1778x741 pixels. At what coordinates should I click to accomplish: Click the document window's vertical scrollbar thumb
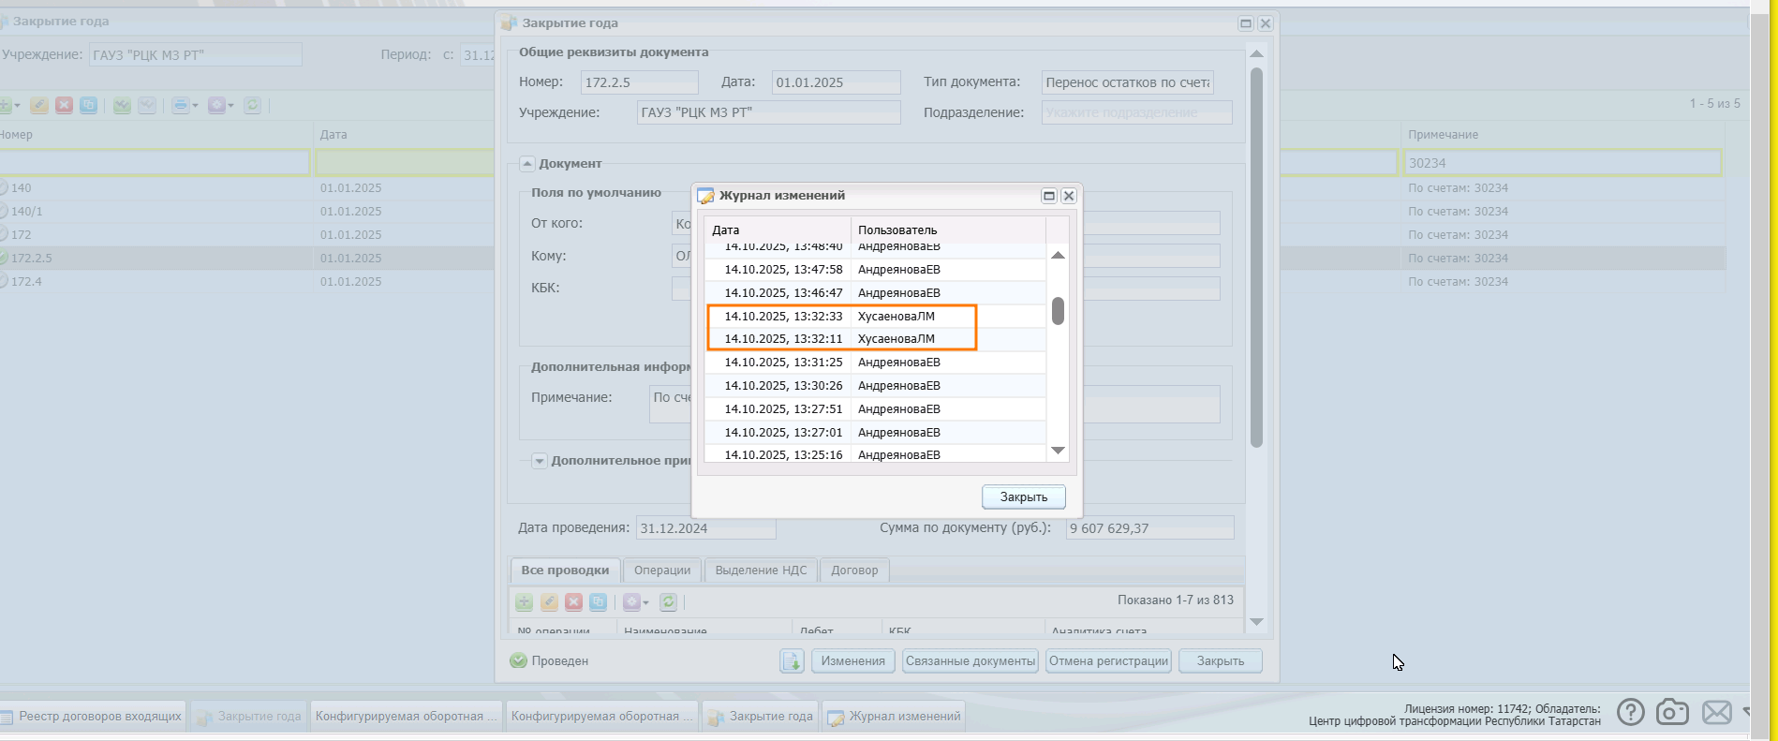point(1256,258)
